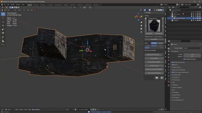Expand the Subsurface Scattering panel
202x113 pixels.
(x=179, y=70)
